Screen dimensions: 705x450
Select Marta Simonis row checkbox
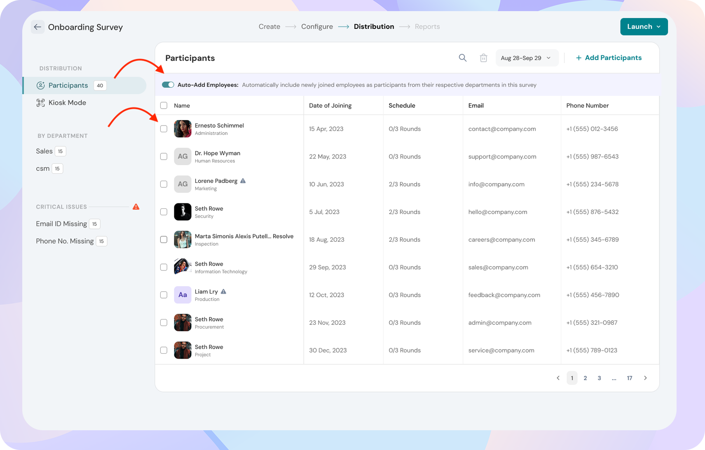(164, 240)
